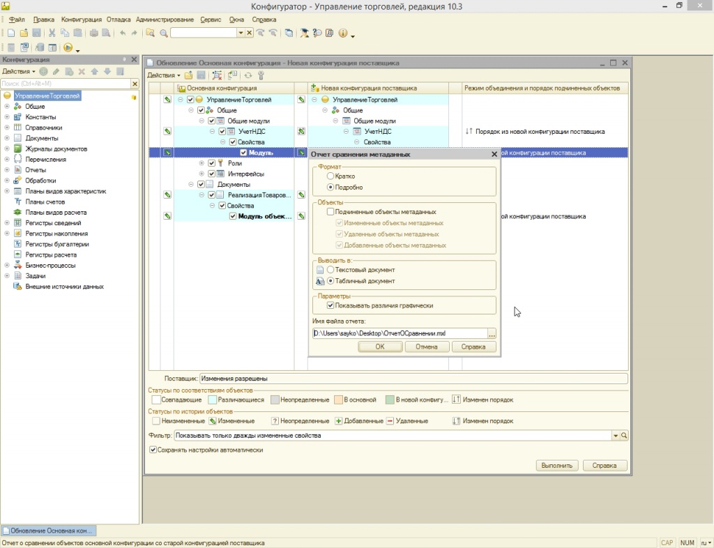Enable Подчиненные объекты метаданных checkbox

point(331,212)
